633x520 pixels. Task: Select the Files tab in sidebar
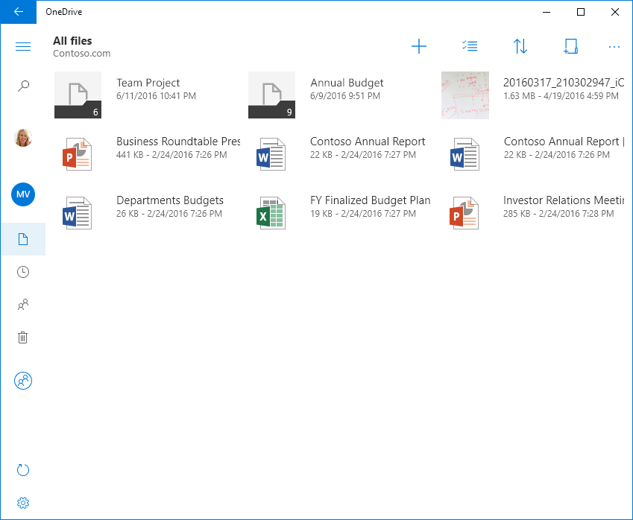(x=23, y=239)
